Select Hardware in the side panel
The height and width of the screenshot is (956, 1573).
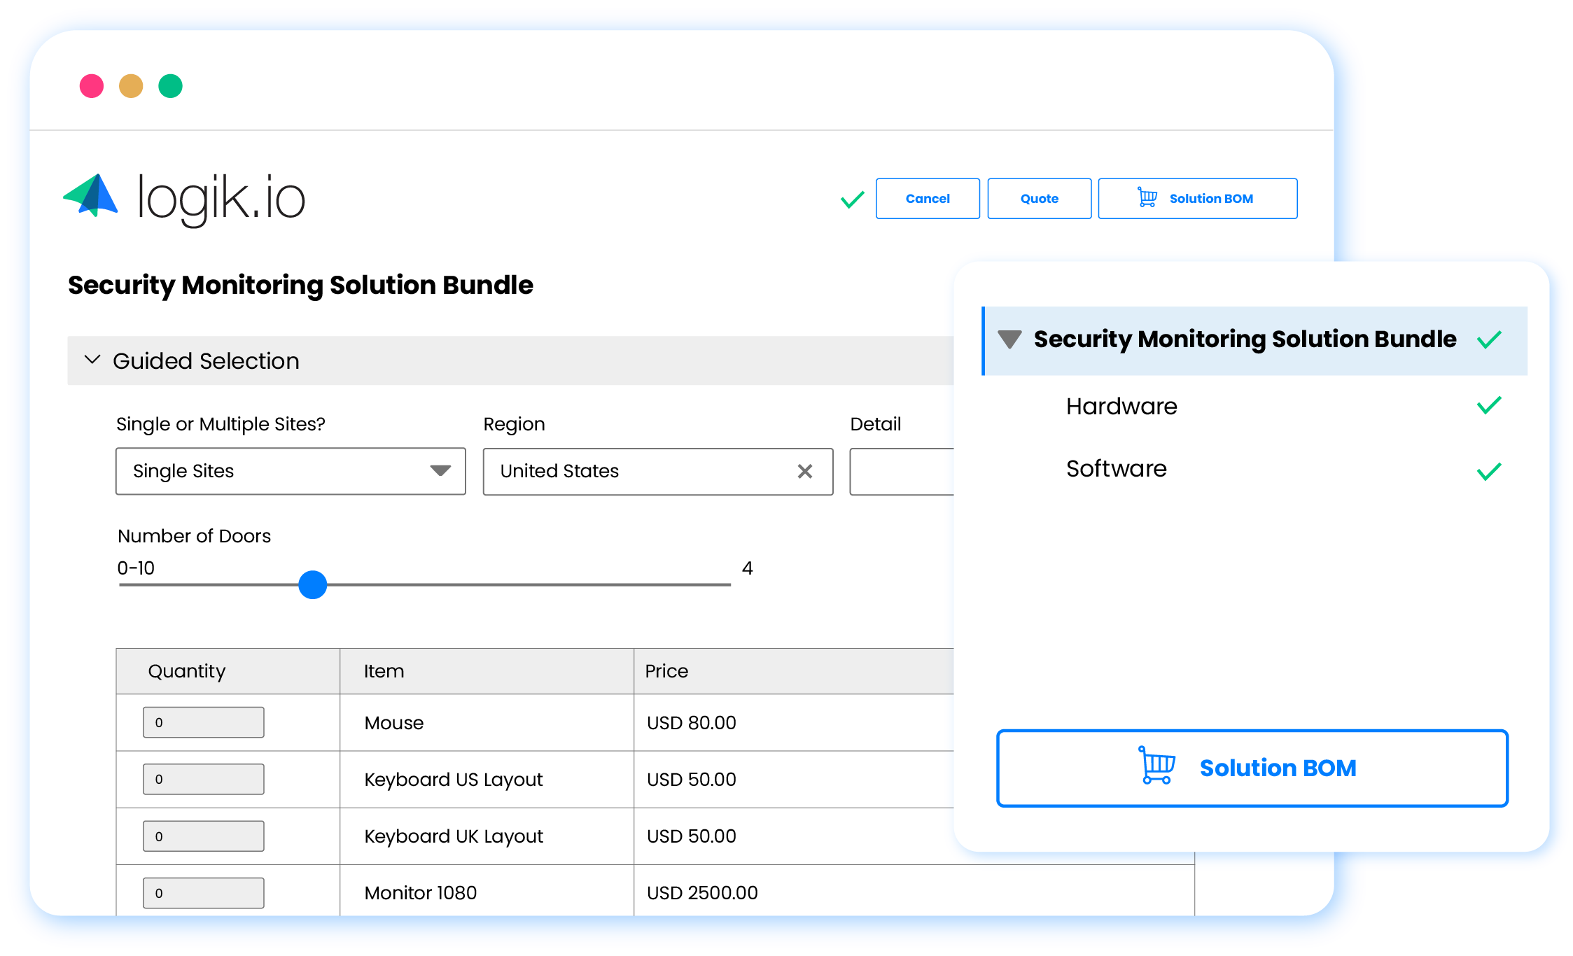(1121, 406)
